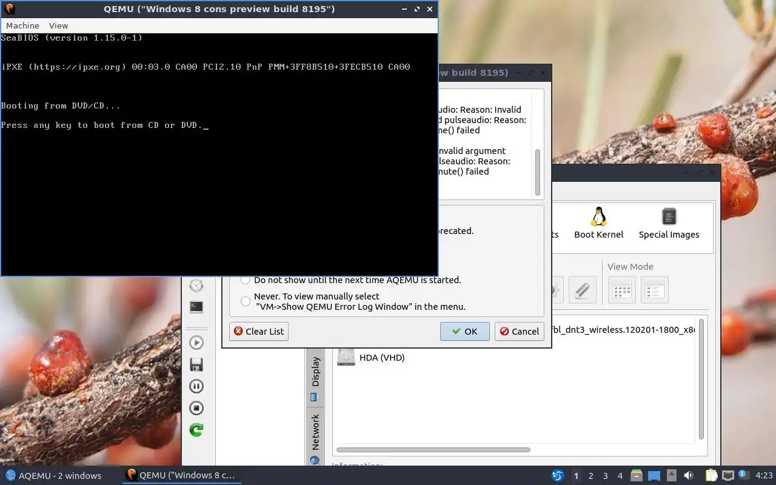Viewport: 776px width, 485px height.
Task: Click the error log text scrollbar
Action: 537,172
